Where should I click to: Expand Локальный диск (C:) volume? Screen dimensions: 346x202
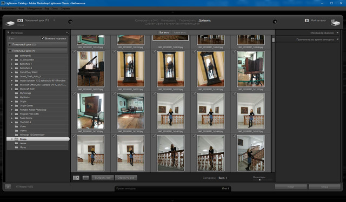click(10, 44)
